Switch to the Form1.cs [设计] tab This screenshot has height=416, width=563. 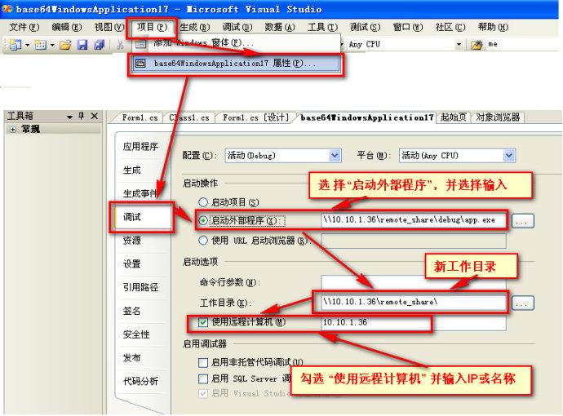pos(255,117)
